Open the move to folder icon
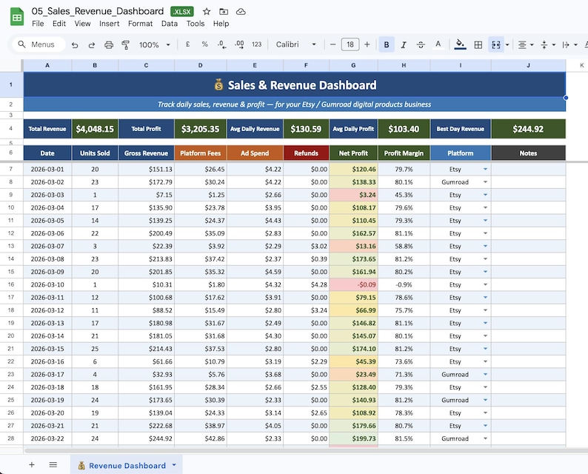588x474 pixels. pyautogui.click(x=224, y=12)
